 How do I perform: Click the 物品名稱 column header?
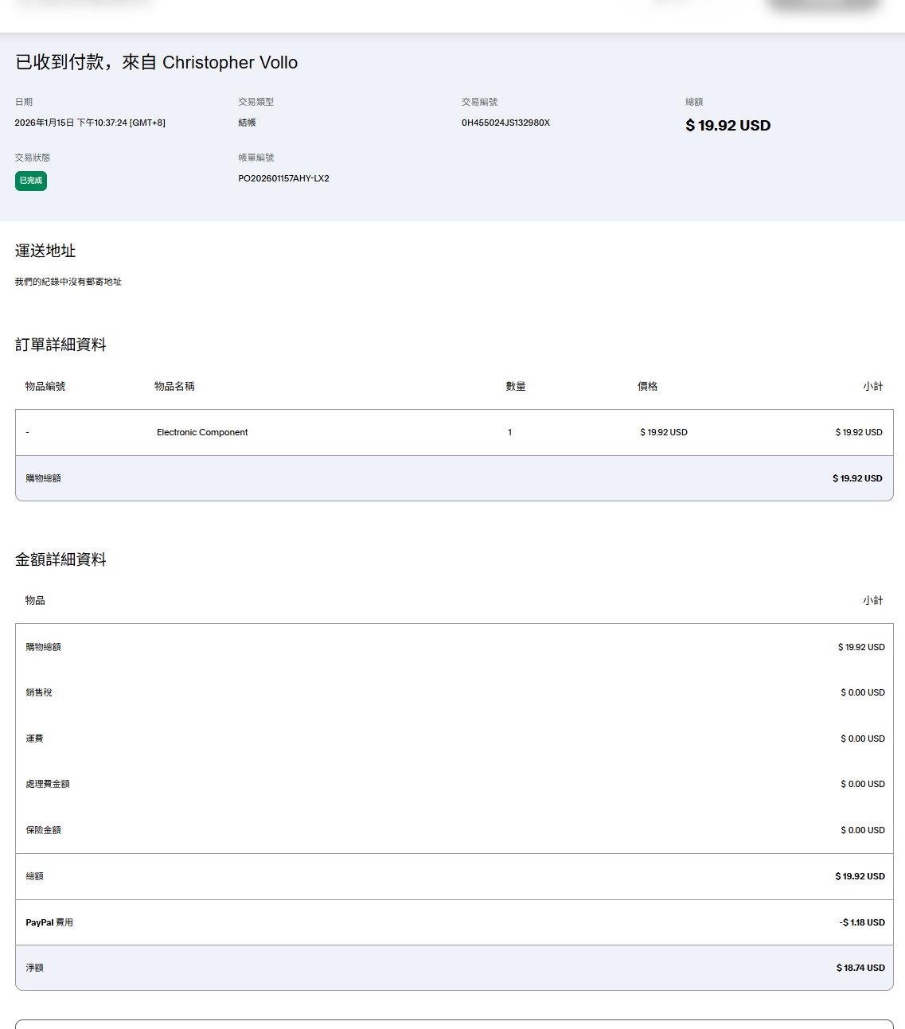(174, 386)
